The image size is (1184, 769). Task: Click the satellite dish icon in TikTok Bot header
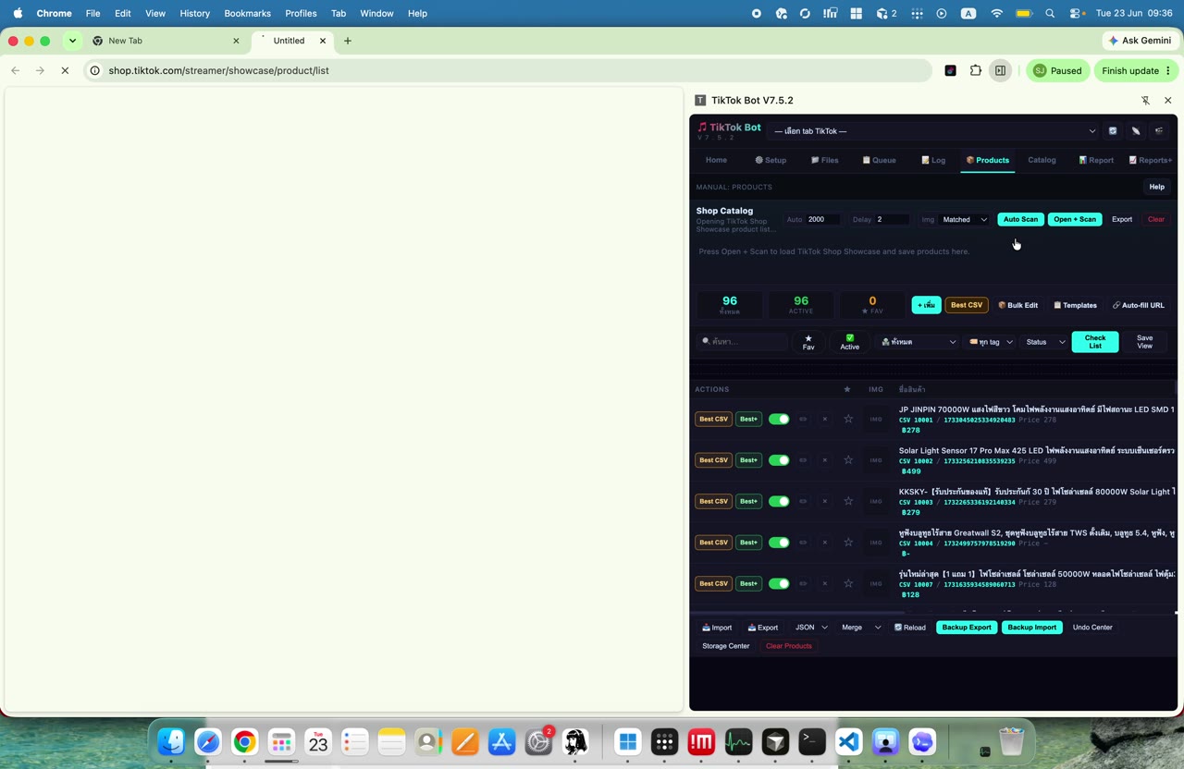[x=1136, y=131]
